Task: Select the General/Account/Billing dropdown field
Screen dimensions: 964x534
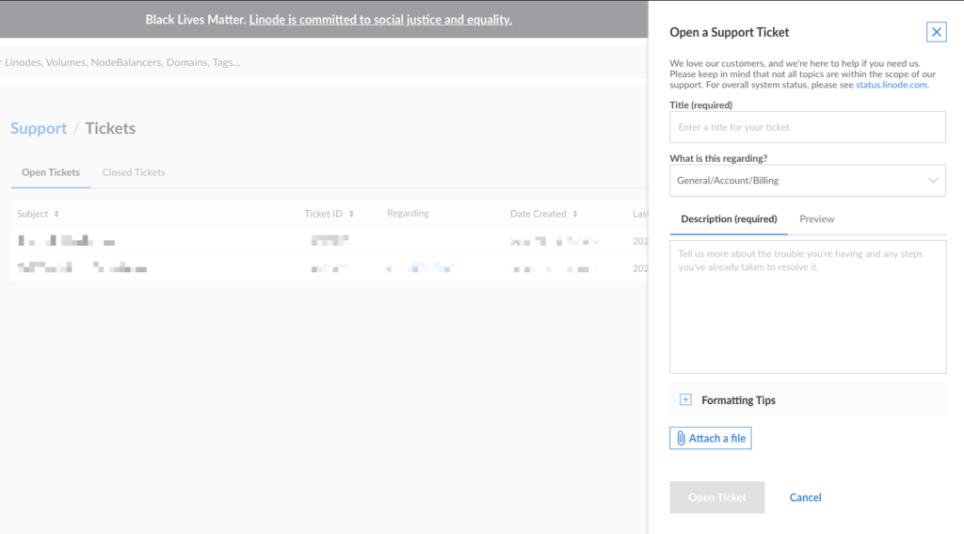Action: (x=807, y=180)
